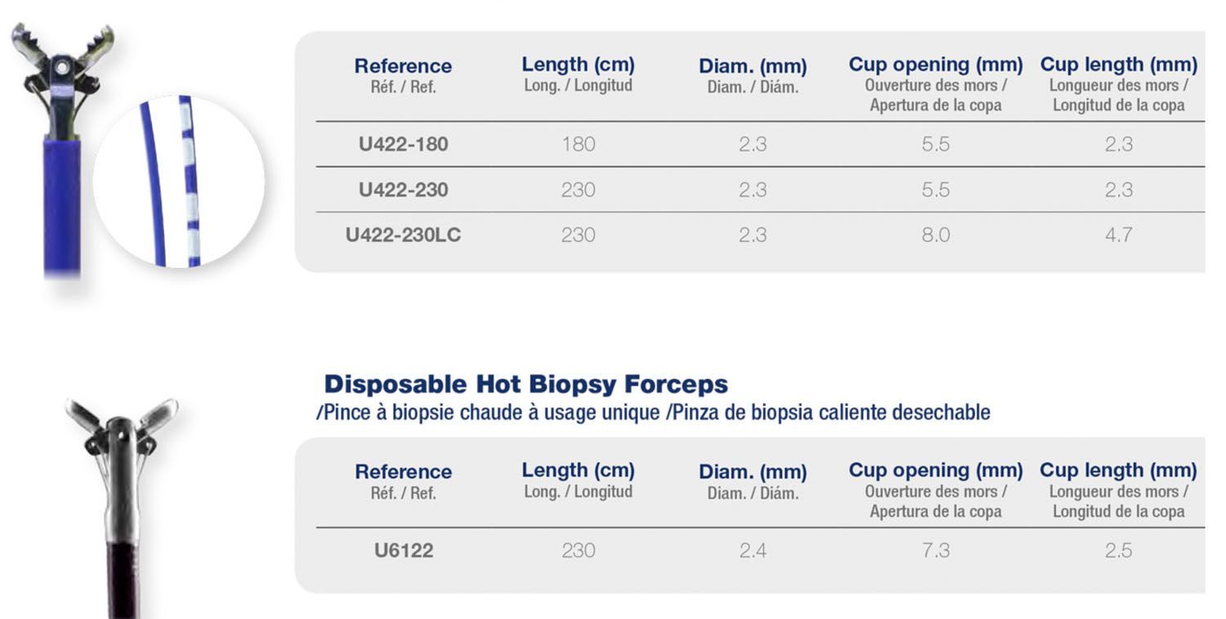Click reference U422-230 row label
Image resolution: width=1226 pixels, height=619 pixels.
(x=403, y=190)
